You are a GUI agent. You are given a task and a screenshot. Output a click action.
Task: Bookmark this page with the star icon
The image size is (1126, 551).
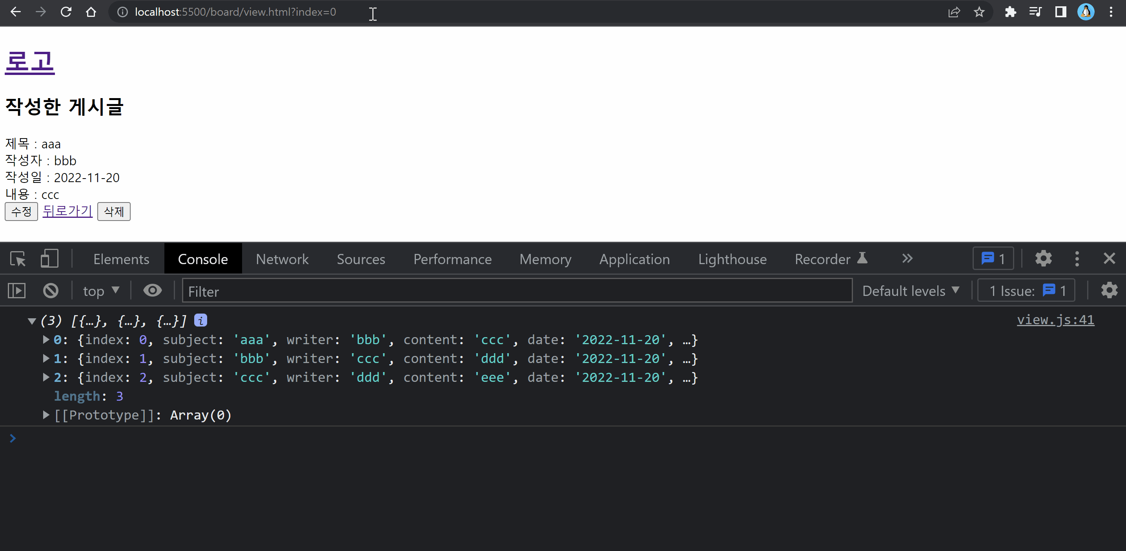coord(979,12)
